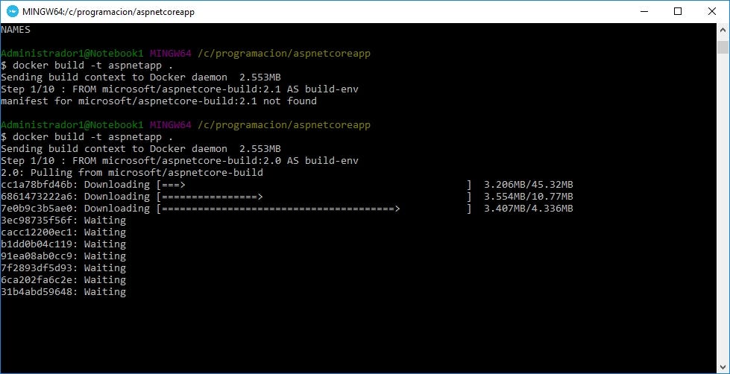Close the MINGW64 terminal window
Image resolution: width=730 pixels, height=374 pixels.
point(712,11)
